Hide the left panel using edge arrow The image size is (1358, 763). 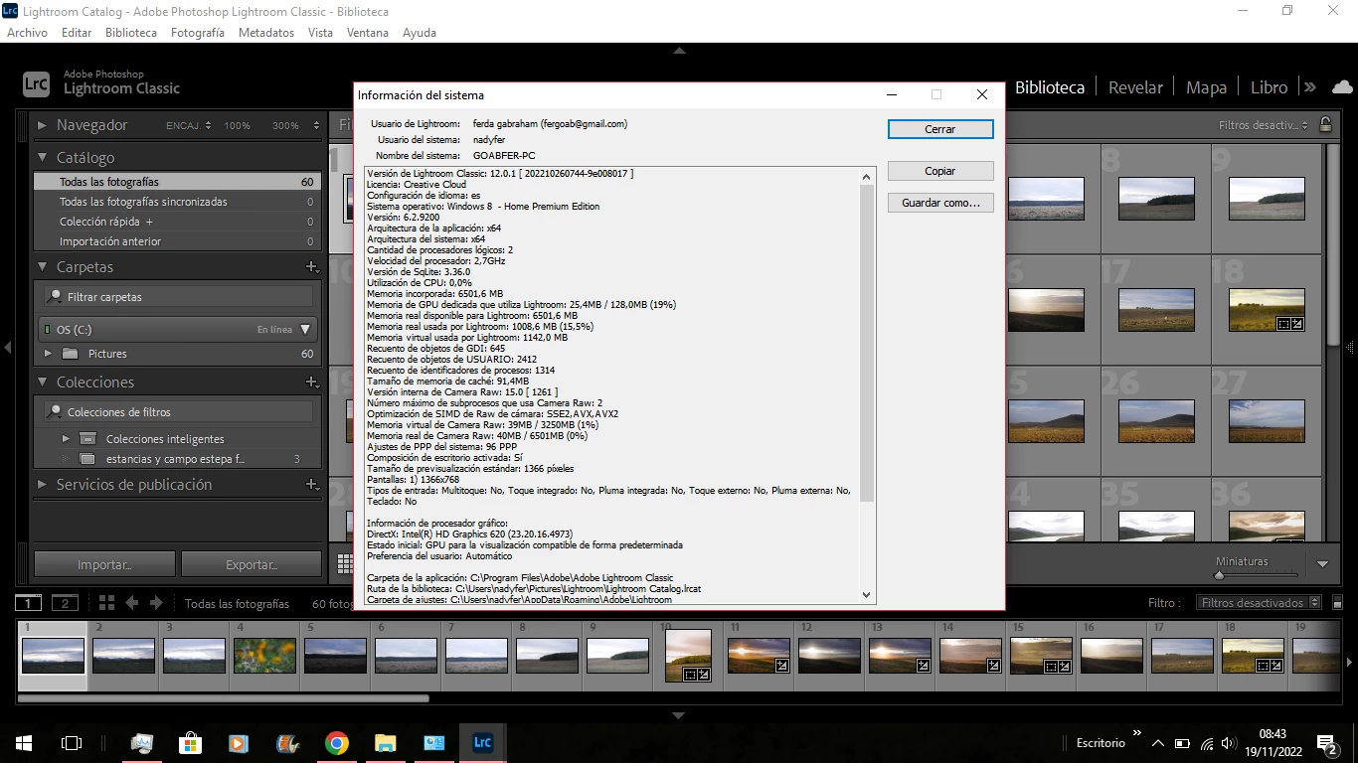pyautogui.click(x=8, y=348)
